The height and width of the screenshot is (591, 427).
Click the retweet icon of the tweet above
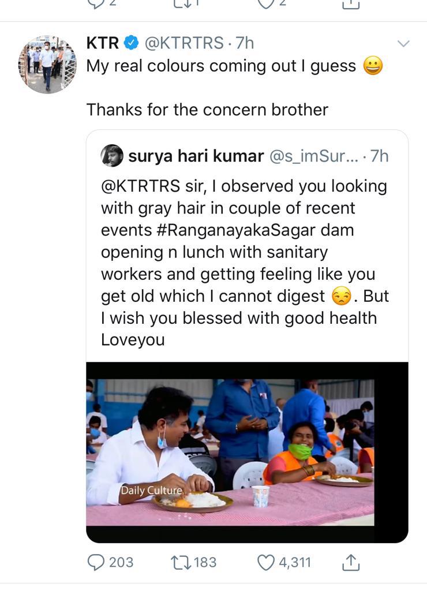[x=182, y=3]
